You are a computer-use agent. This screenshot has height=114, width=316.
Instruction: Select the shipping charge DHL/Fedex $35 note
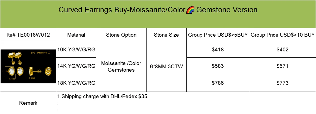click(103, 97)
